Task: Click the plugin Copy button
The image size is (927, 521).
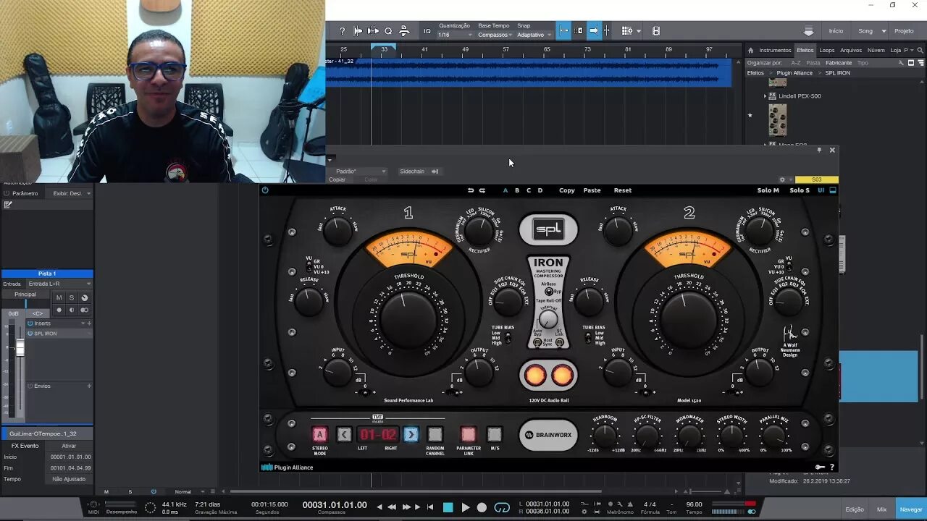Action: click(567, 190)
